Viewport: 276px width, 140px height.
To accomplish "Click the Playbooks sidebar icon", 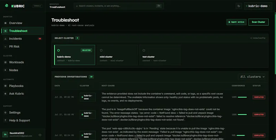I will click(x=6, y=86).
